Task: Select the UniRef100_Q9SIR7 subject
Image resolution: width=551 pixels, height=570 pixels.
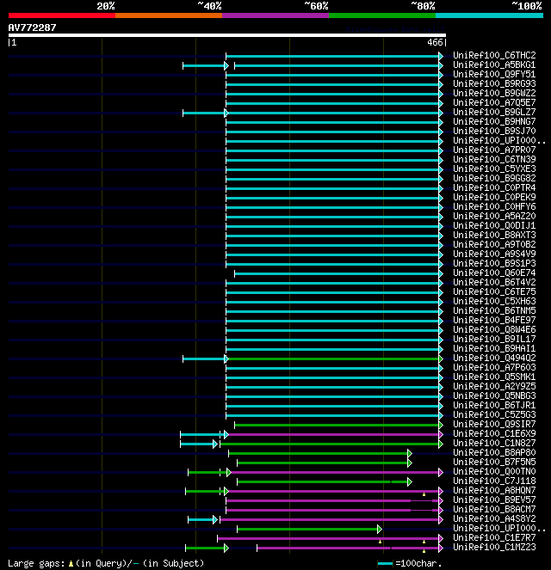Action: pos(494,424)
